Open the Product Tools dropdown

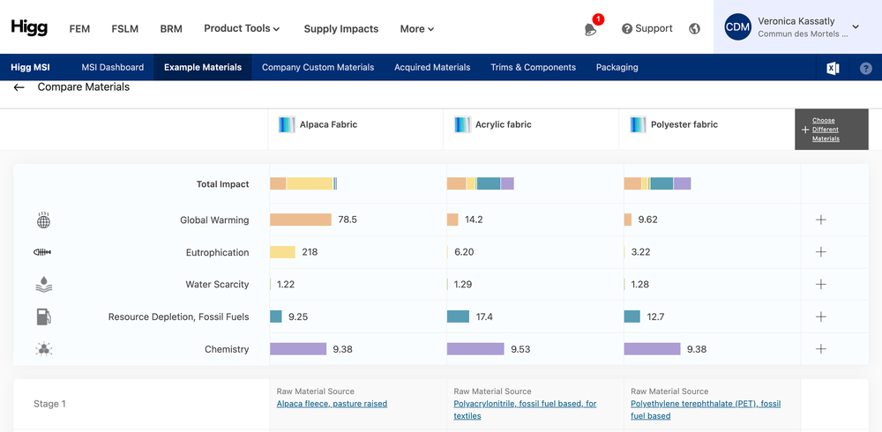pos(242,28)
